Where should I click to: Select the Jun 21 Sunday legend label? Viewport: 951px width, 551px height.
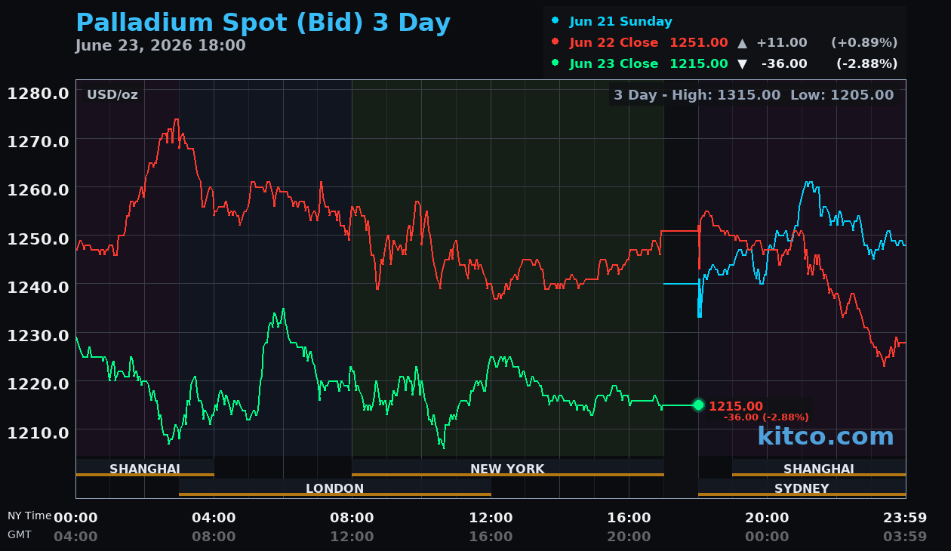click(620, 21)
